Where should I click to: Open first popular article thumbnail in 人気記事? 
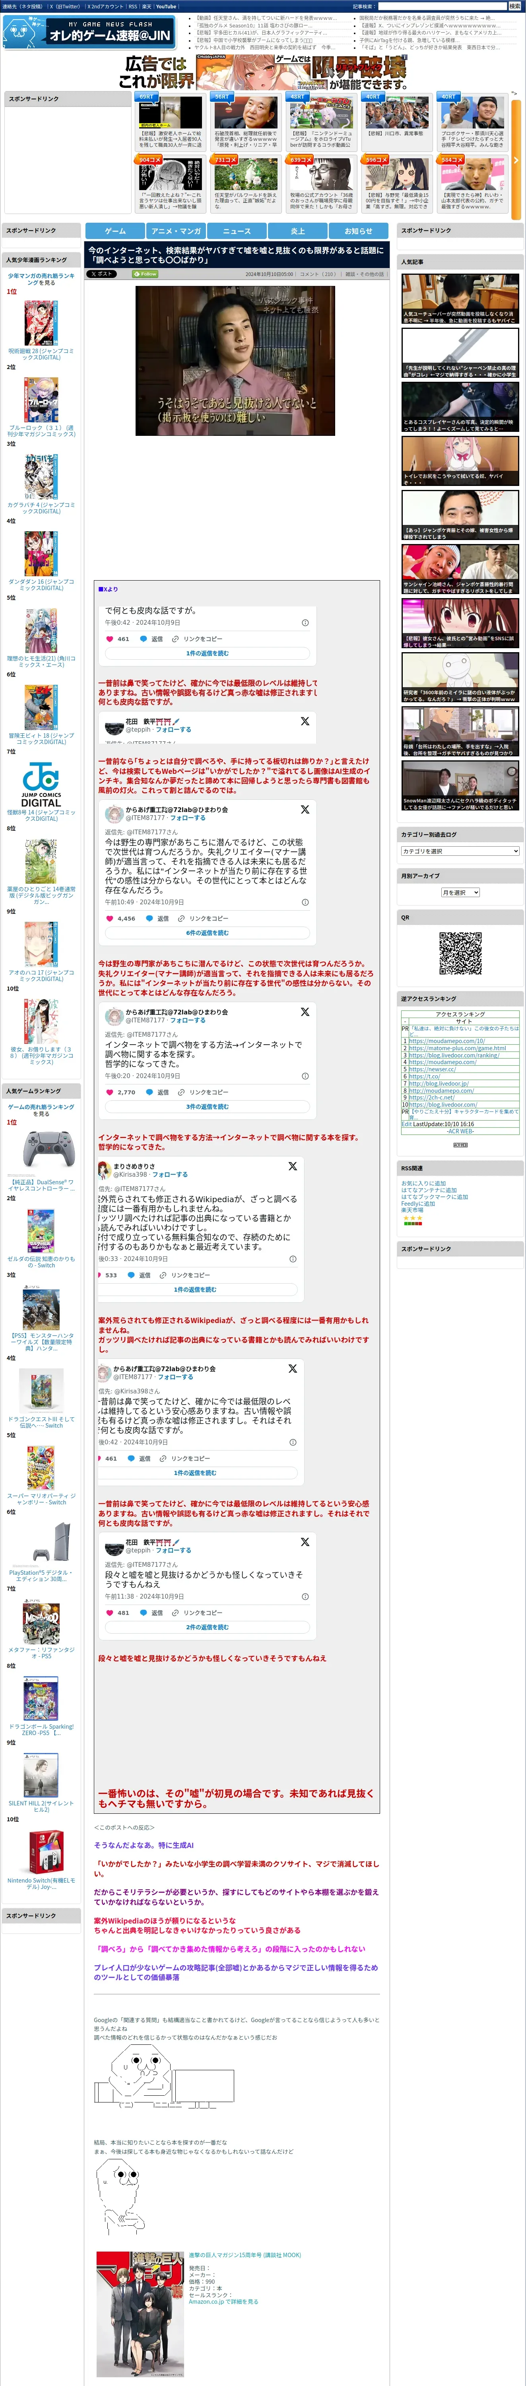pos(460,298)
